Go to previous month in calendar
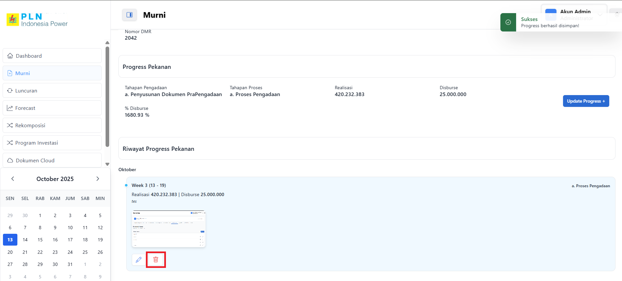 pos(13,179)
